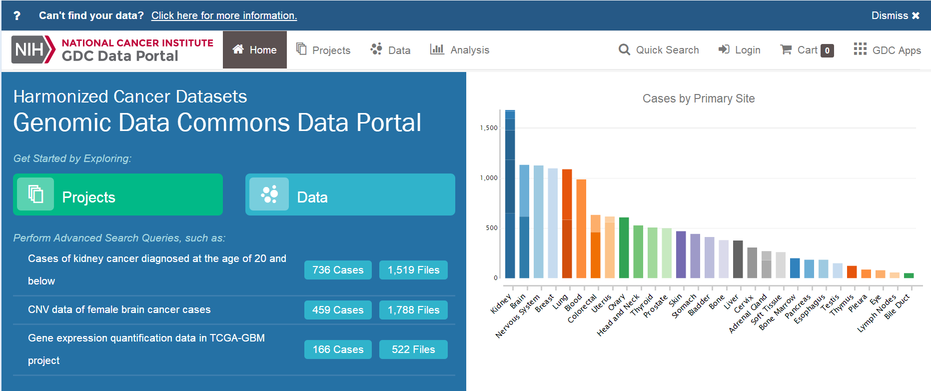Click 'Gene expression quantification data in TCGA-GBM' text

[x=146, y=349]
